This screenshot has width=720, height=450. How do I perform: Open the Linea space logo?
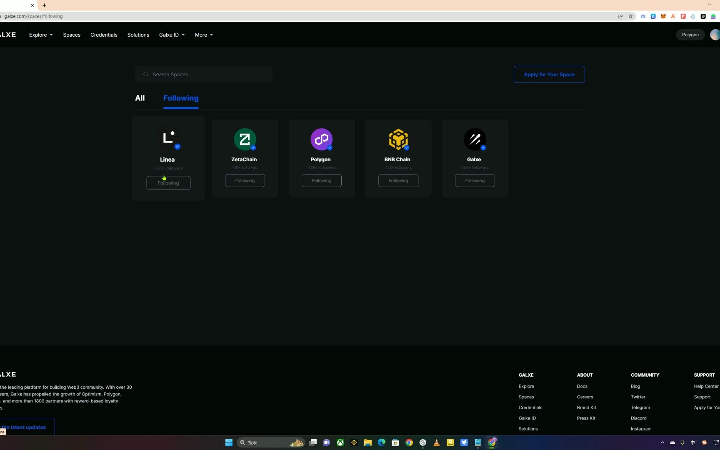pyautogui.click(x=168, y=138)
